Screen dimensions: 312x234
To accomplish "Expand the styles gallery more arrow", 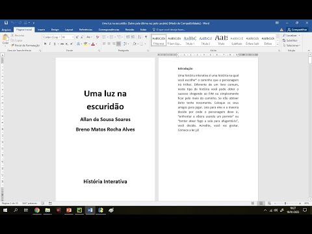I will 278,44.
